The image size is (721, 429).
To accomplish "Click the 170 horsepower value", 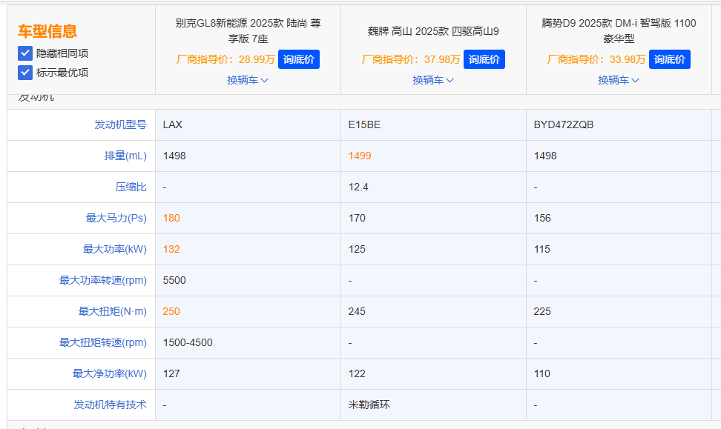I will (x=357, y=218).
